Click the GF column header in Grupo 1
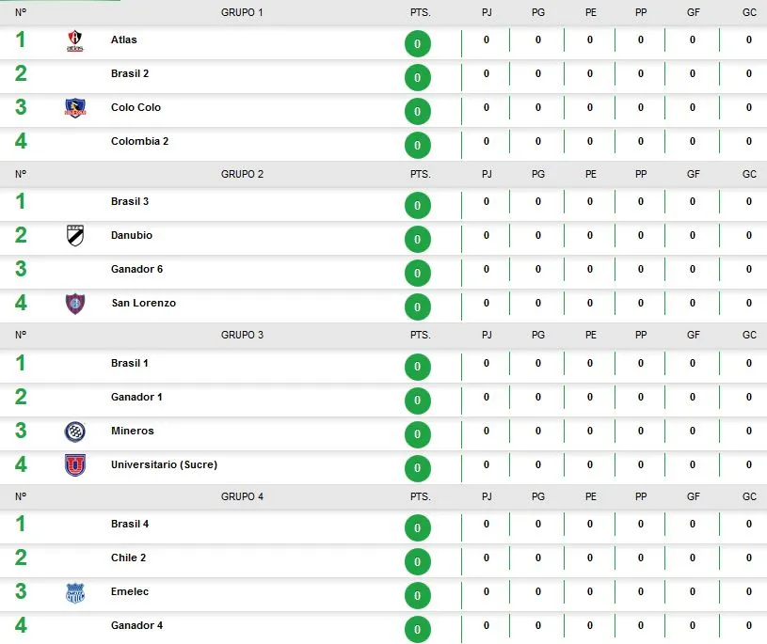This screenshot has height=644, width=767. coord(693,13)
